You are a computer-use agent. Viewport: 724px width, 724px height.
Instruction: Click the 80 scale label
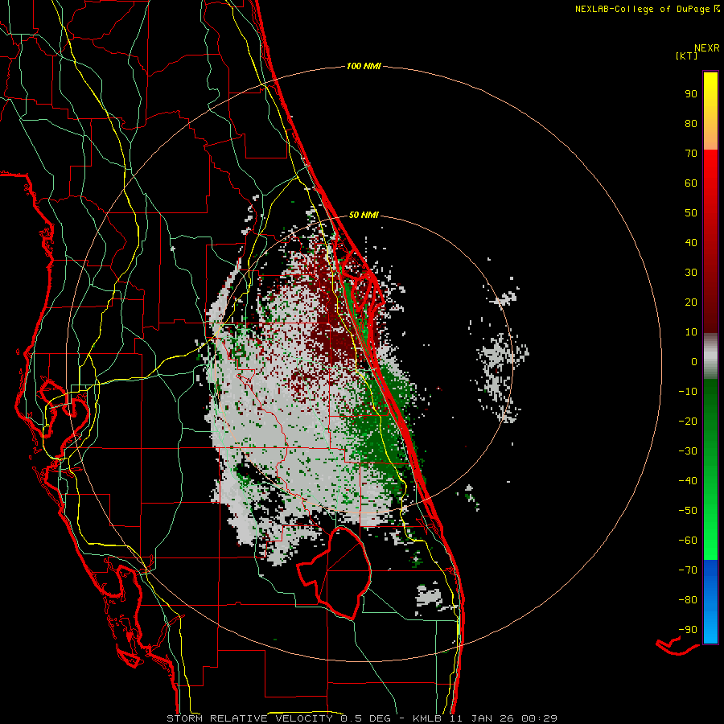point(691,124)
